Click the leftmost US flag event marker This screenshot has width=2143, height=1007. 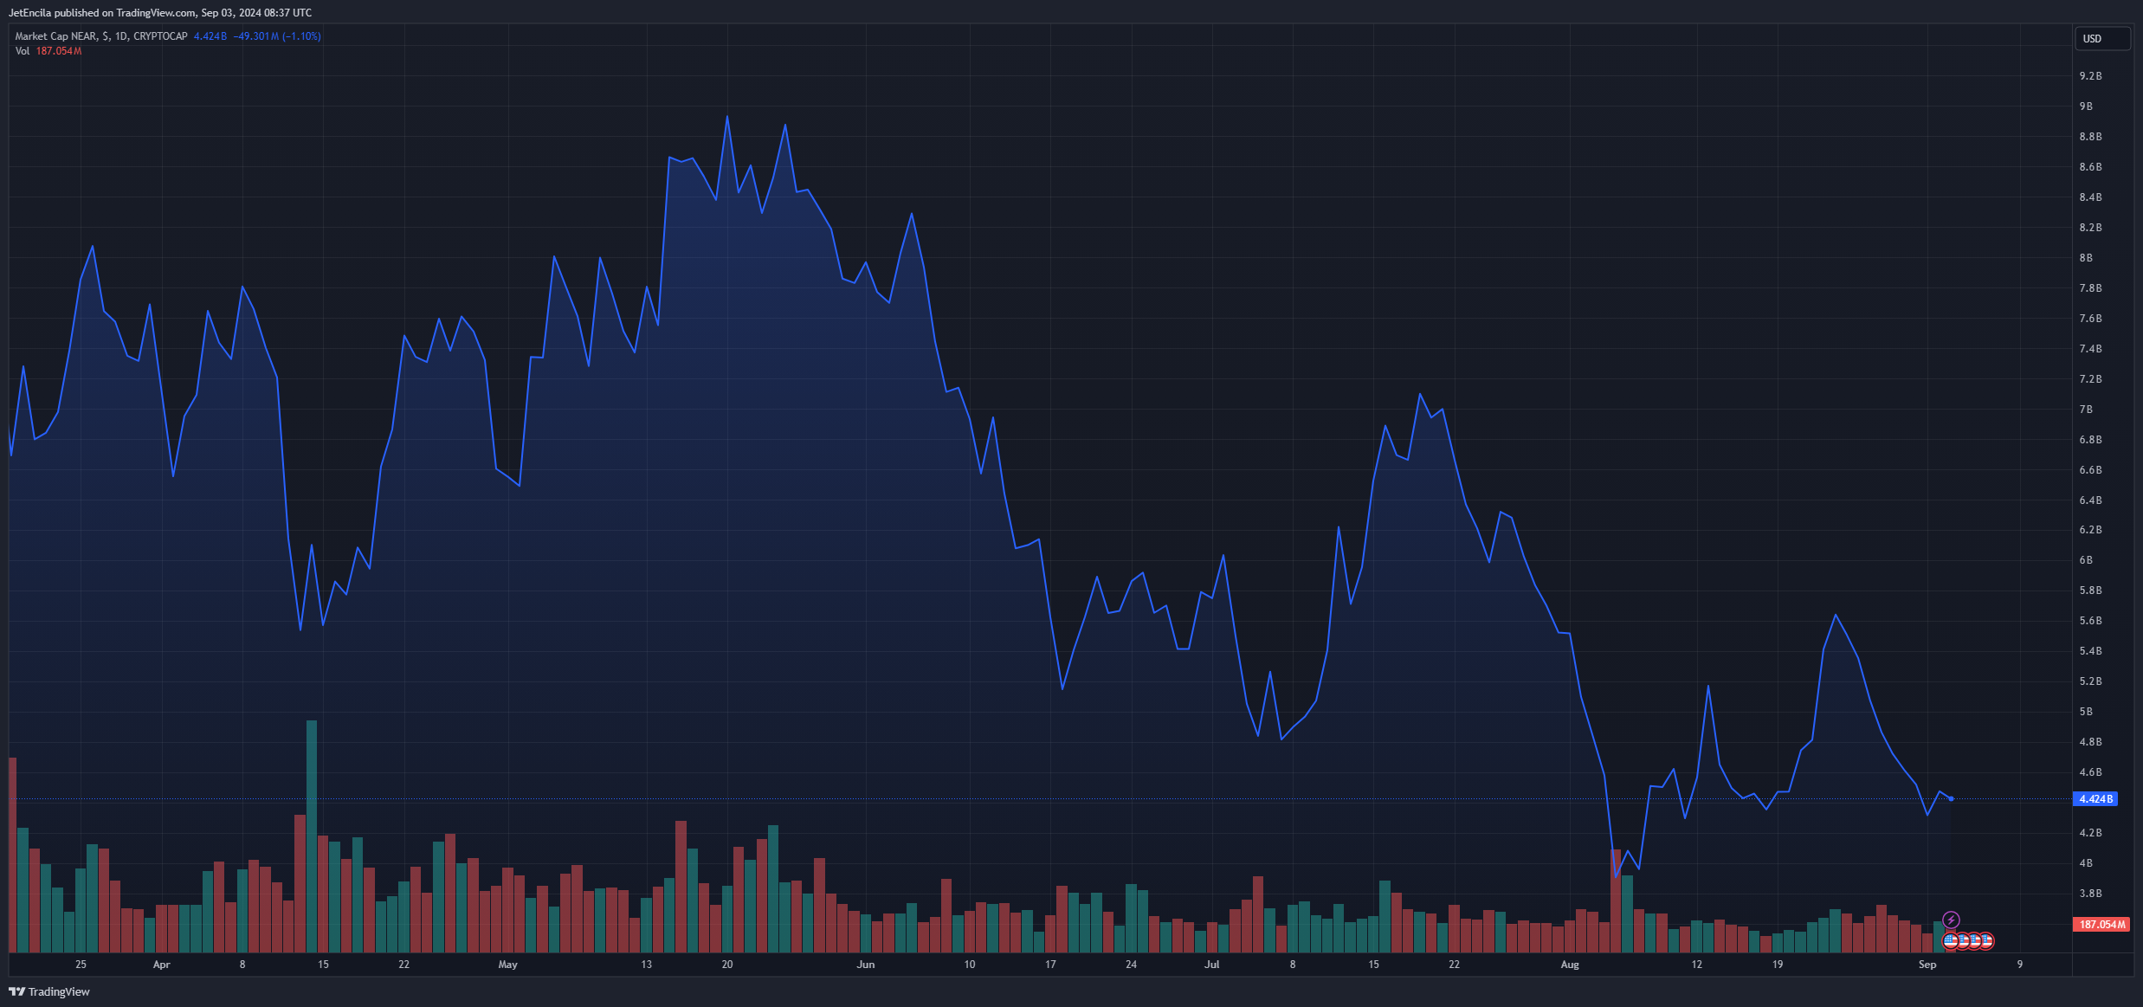(x=1951, y=940)
